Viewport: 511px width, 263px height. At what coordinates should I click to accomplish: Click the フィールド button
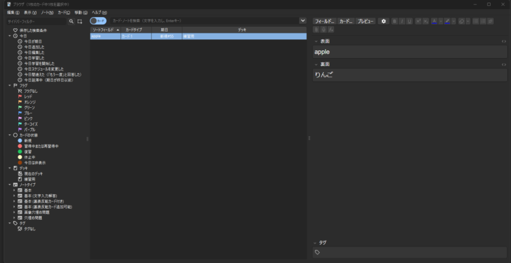click(x=324, y=21)
